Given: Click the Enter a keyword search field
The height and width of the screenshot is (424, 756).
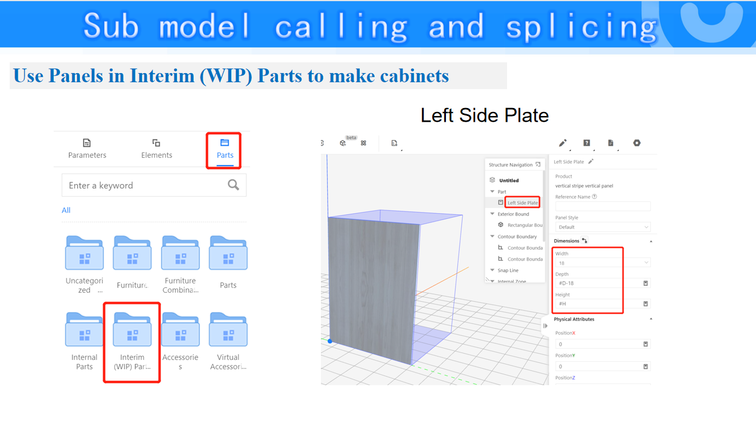Looking at the screenshot, I should tap(154, 185).
